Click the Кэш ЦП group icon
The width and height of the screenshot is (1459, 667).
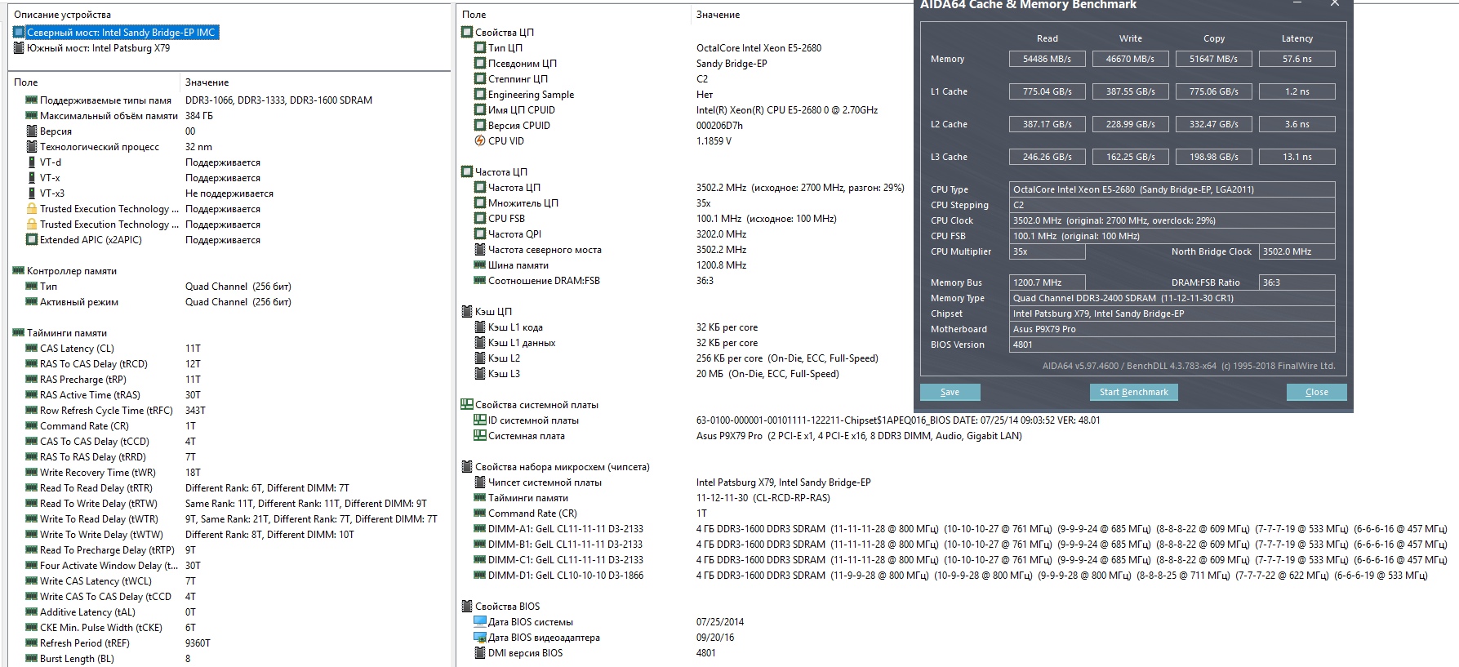point(467,312)
